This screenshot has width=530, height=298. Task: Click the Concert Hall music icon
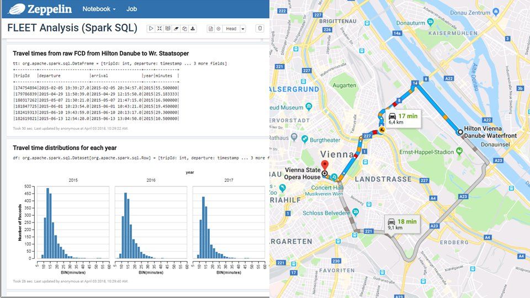(x=334, y=177)
